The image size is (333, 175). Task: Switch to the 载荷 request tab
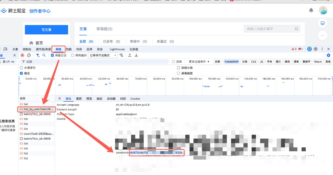coord(79,99)
